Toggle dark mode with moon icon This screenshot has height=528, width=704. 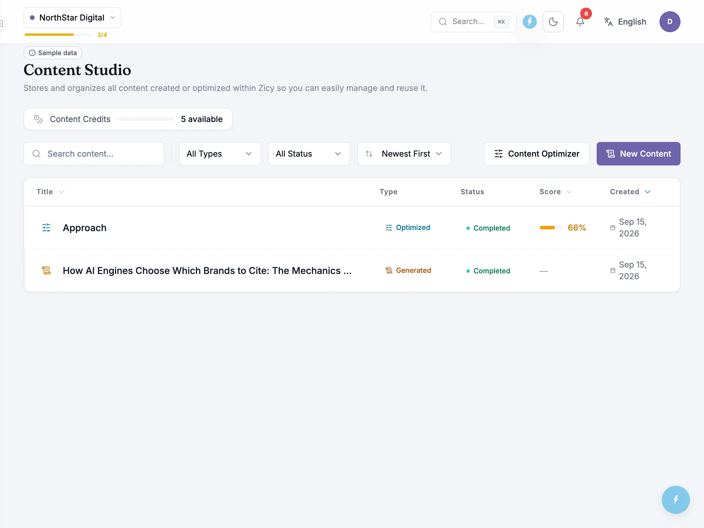[553, 22]
